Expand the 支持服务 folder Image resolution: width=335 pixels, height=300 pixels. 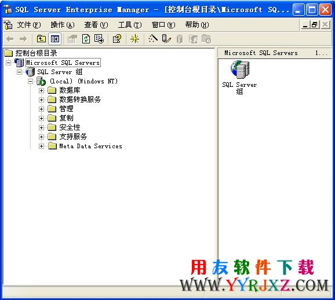click(42, 137)
